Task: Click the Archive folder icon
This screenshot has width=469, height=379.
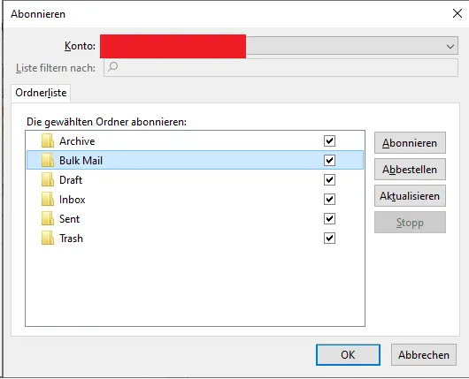Action: coord(48,141)
